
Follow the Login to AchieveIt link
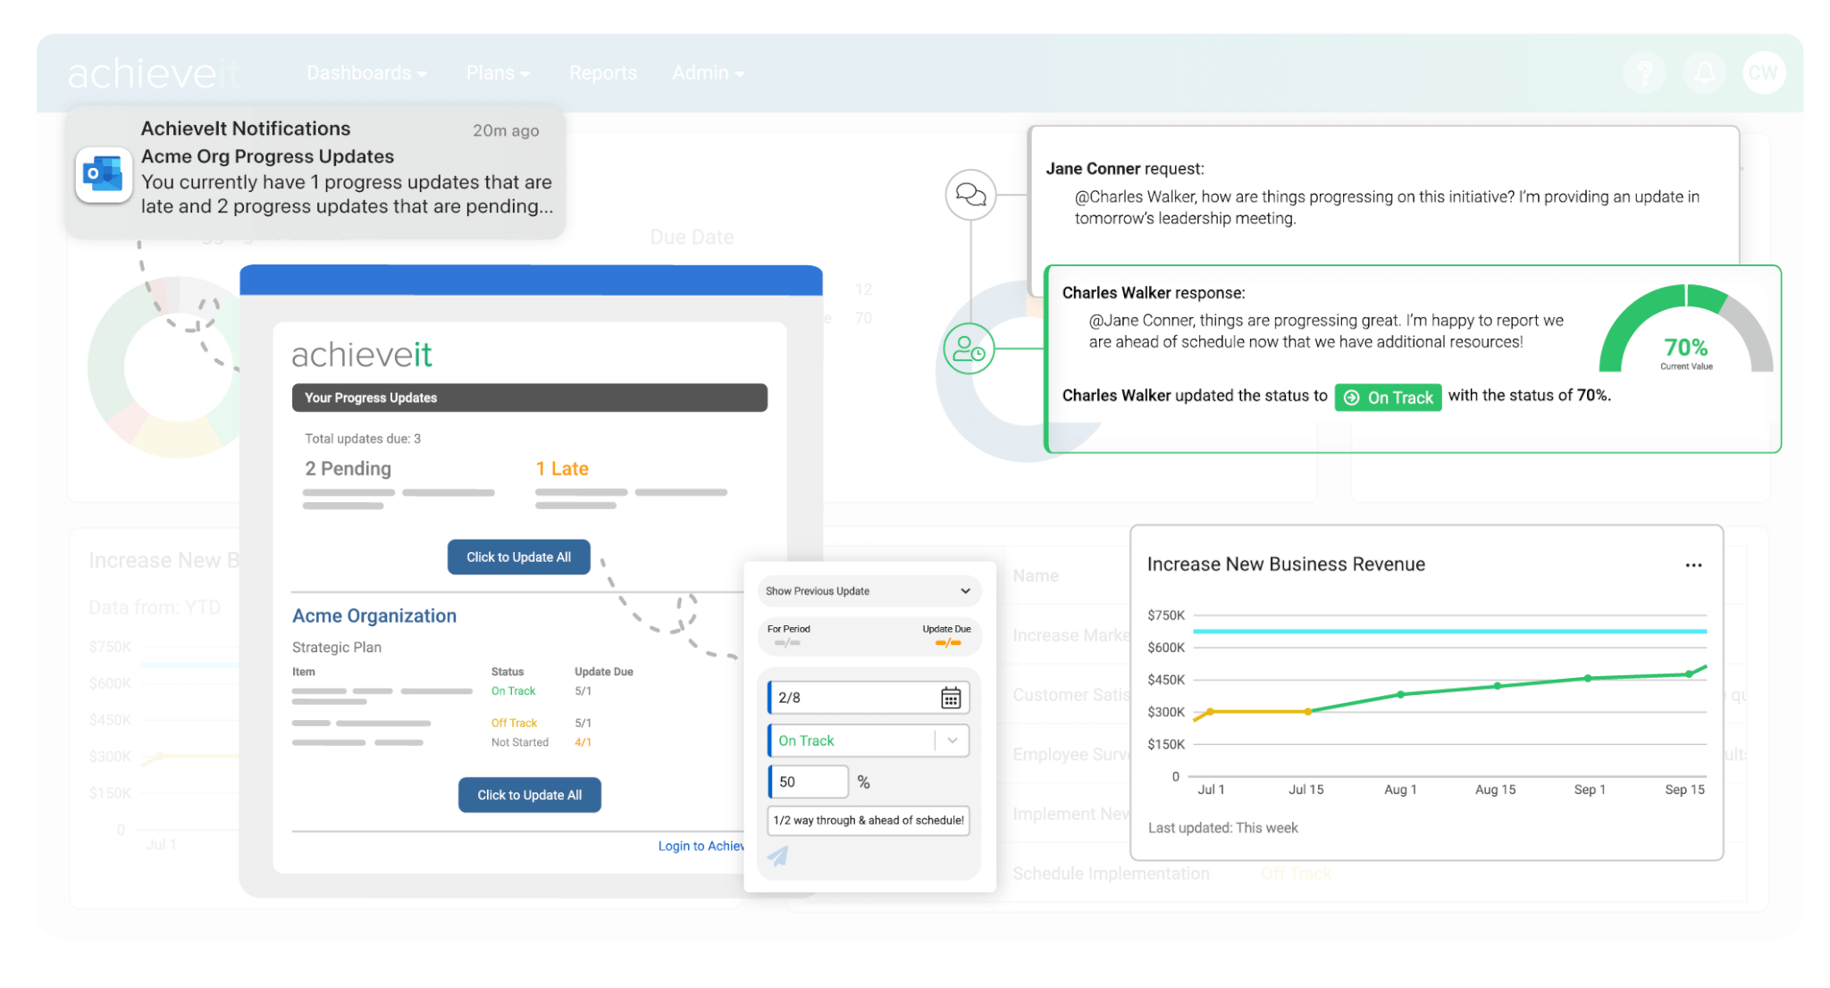pos(701,846)
